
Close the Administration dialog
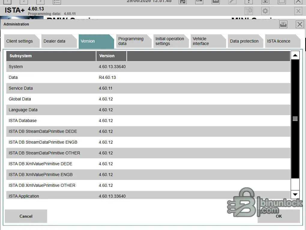tap(300, 24)
